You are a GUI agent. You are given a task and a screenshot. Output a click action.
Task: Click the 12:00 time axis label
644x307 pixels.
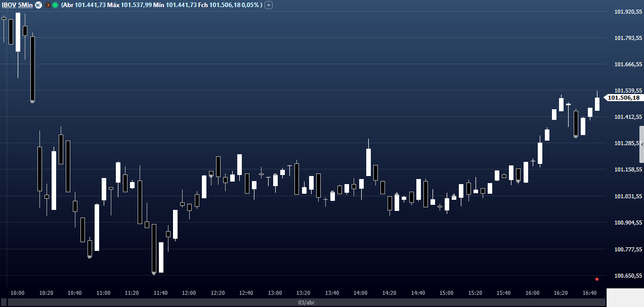coord(189,293)
